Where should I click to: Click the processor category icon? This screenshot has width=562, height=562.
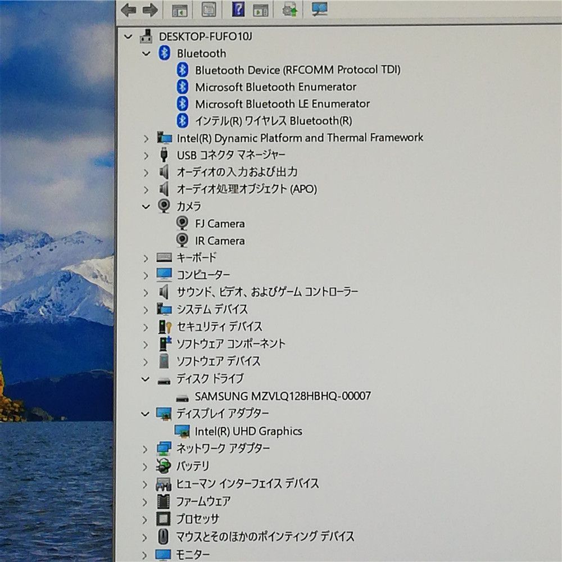tap(163, 519)
